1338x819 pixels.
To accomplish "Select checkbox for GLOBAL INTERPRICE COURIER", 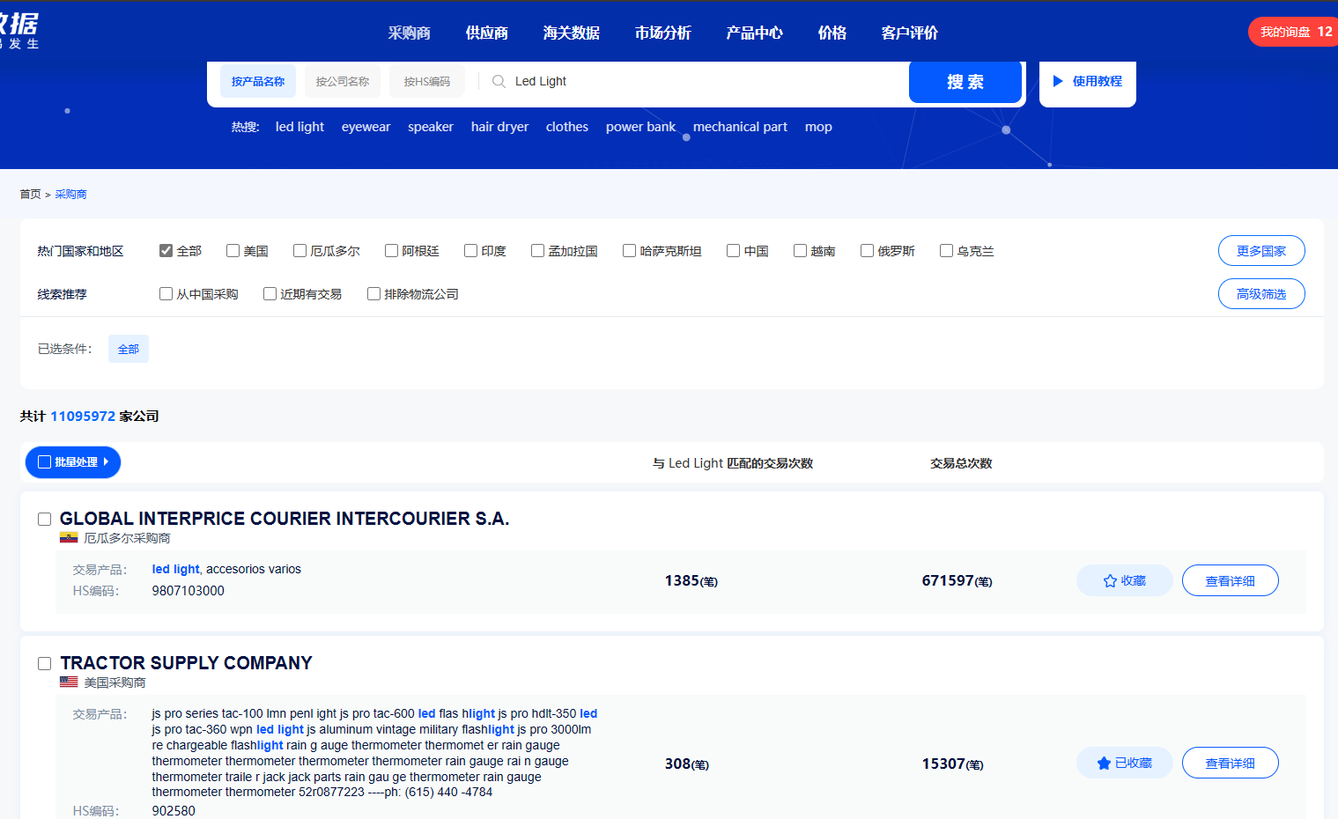I will coord(44,520).
